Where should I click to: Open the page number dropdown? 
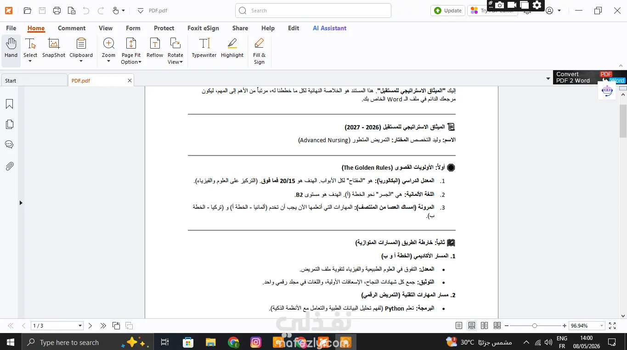pos(80,326)
